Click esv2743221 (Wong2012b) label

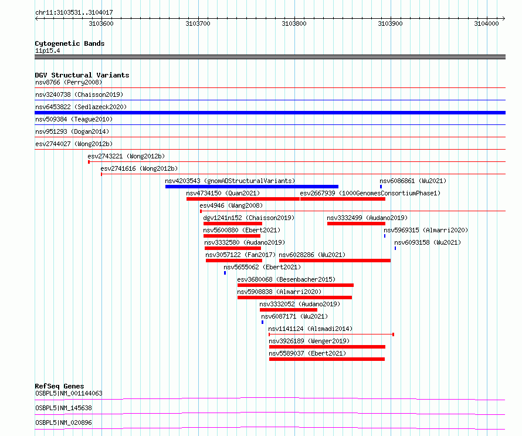click(126, 156)
